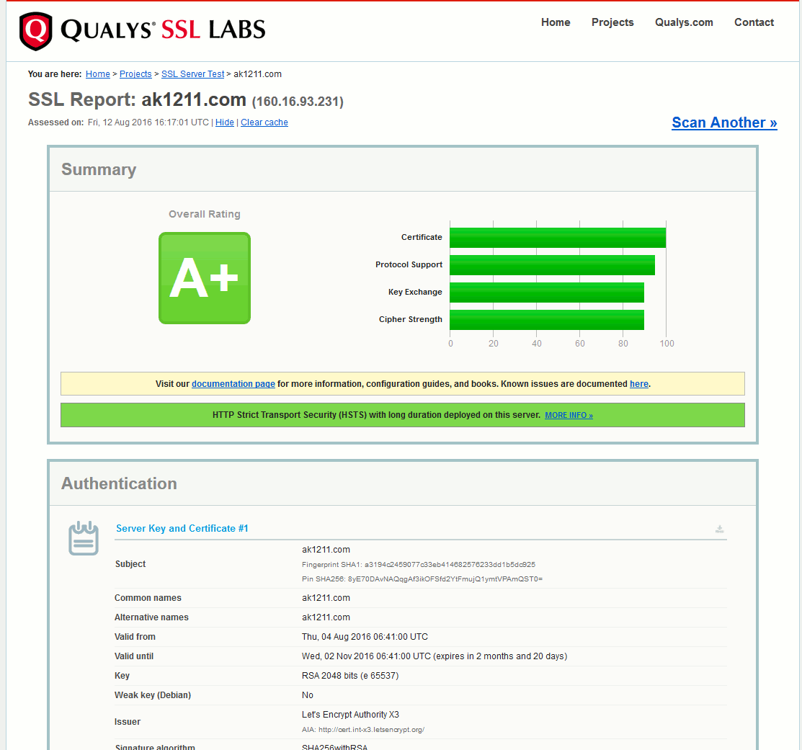
Task: Click the Hide link next to assessment date
Action: [225, 122]
